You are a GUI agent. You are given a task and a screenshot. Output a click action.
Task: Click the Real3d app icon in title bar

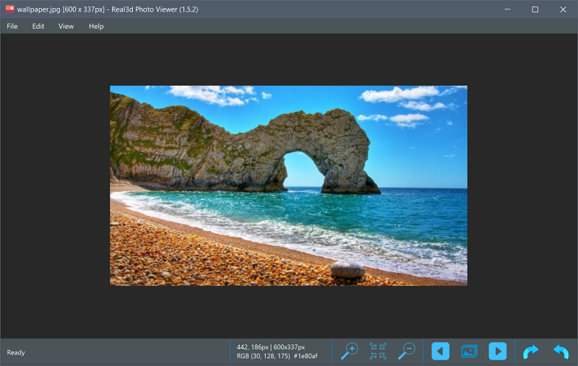coord(10,9)
